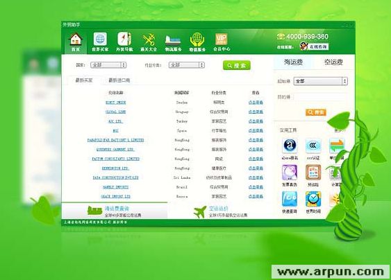Click the 行业分类 column header
The height and width of the screenshot is (280, 391).
[219, 93]
